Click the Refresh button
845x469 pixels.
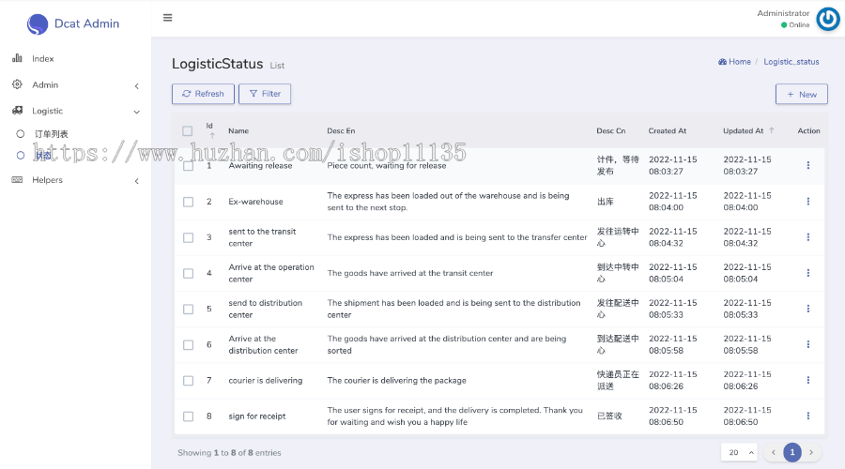tap(203, 94)
